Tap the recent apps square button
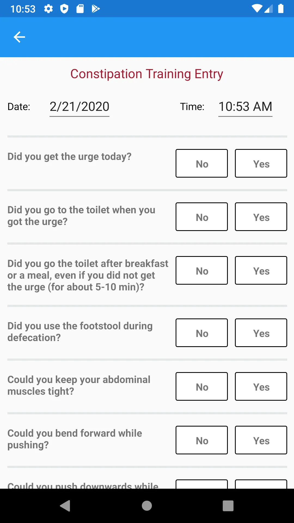Image resolution: width=294 pixels, height=523 pixels. pyautogui.click(x=228, y=506)
